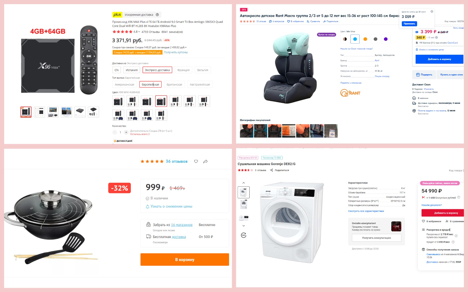Click the Получить купоны link

click(x=176, y=52)
